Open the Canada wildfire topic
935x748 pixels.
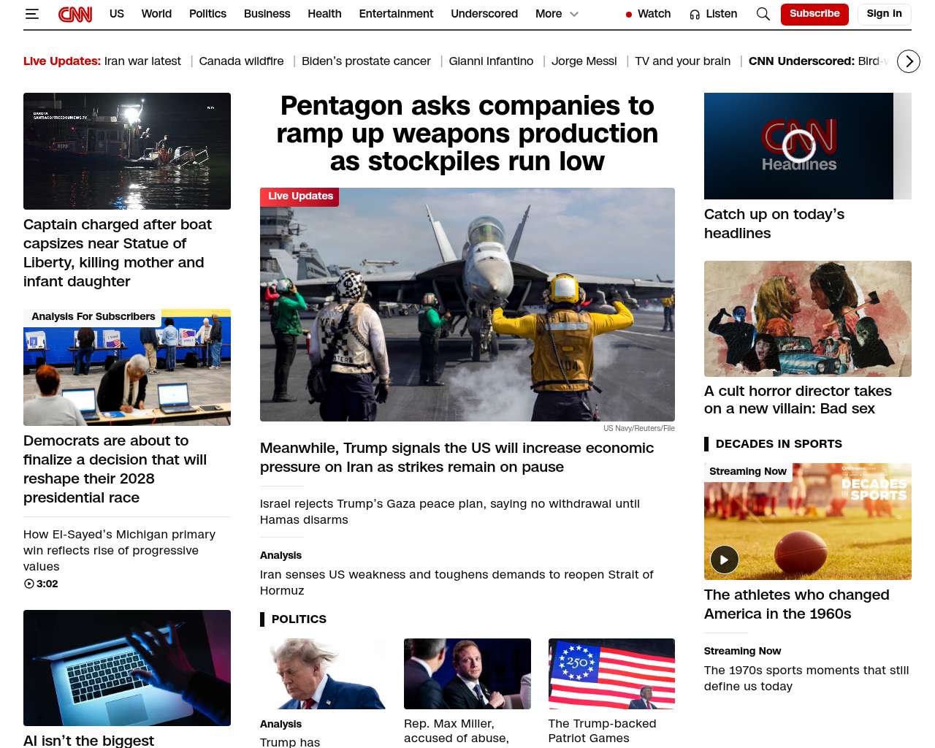coord(241,61)
